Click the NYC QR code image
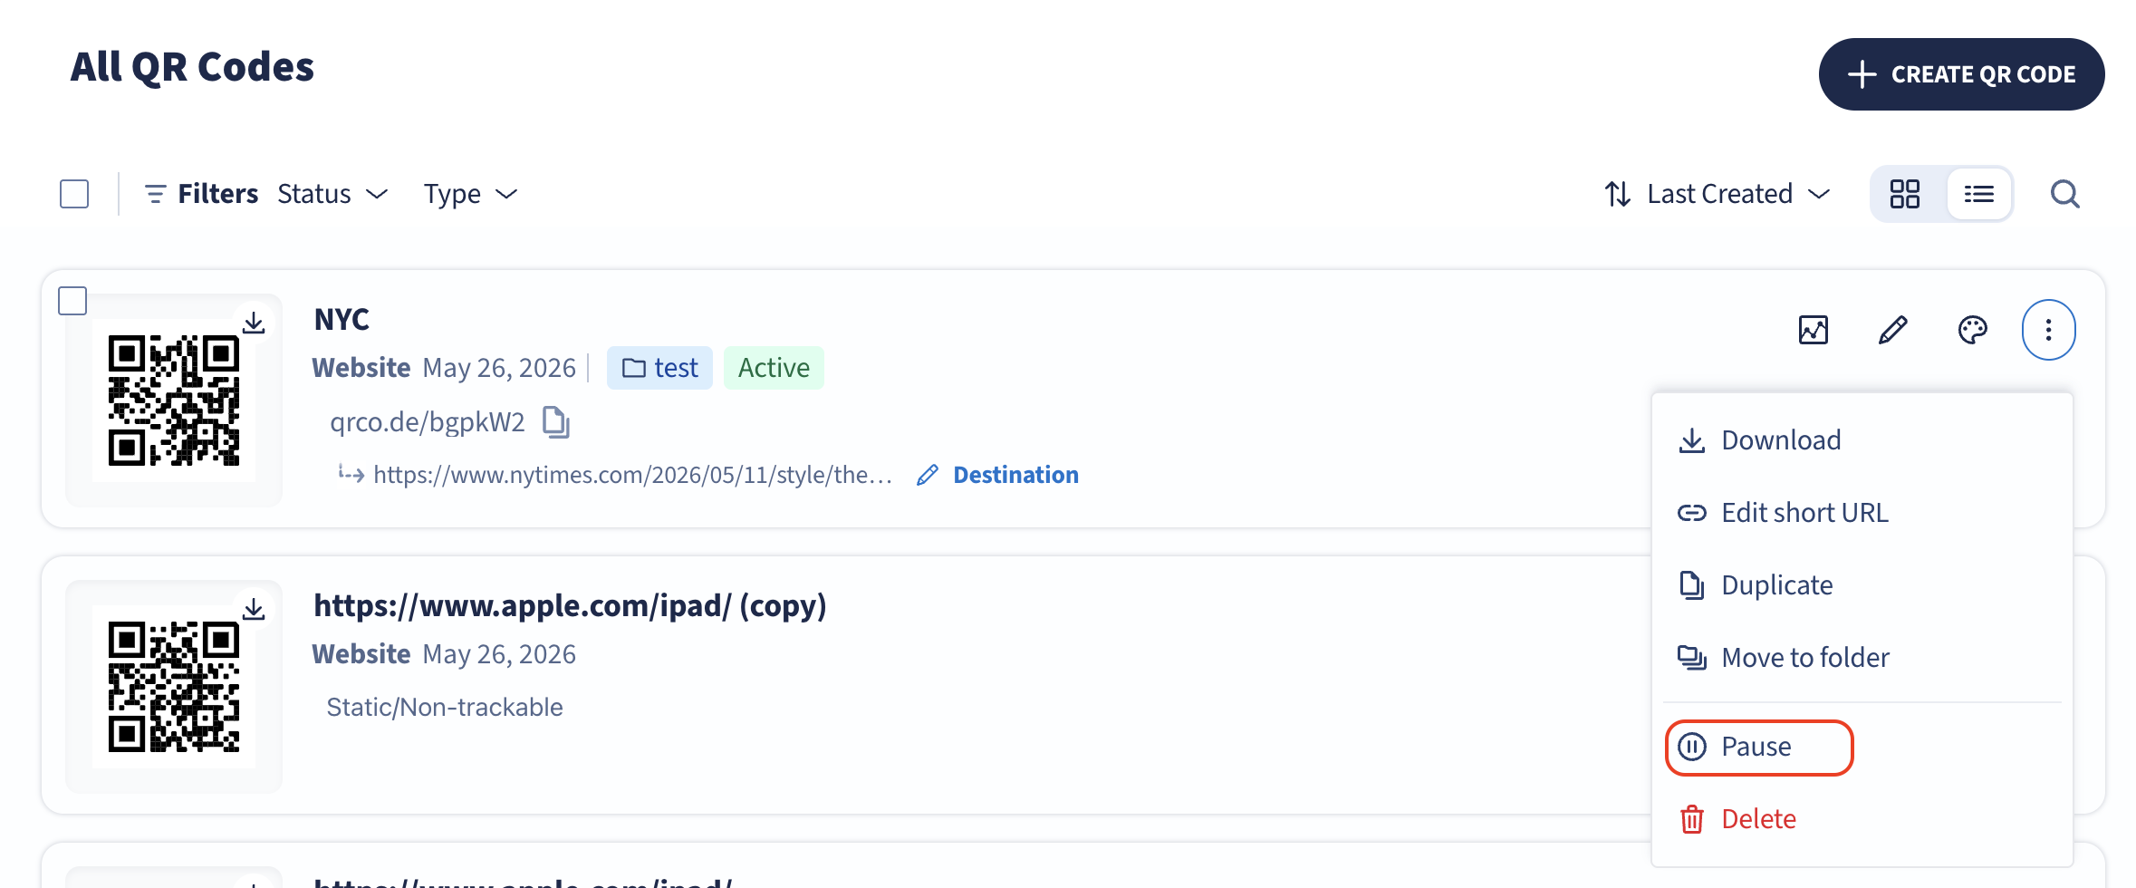The width and height of the screenshot is (2136, 888). [174, 401]
